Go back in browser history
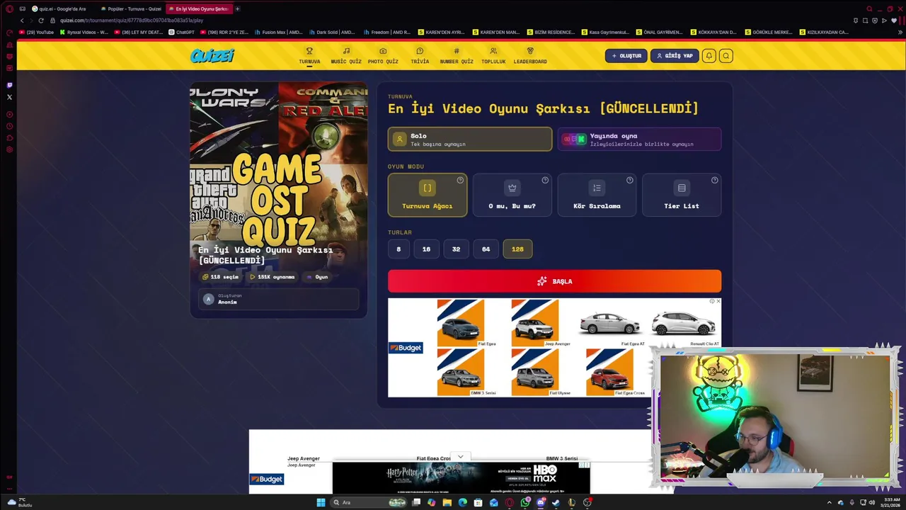This screenshot has height=510, width=906. 21,21
